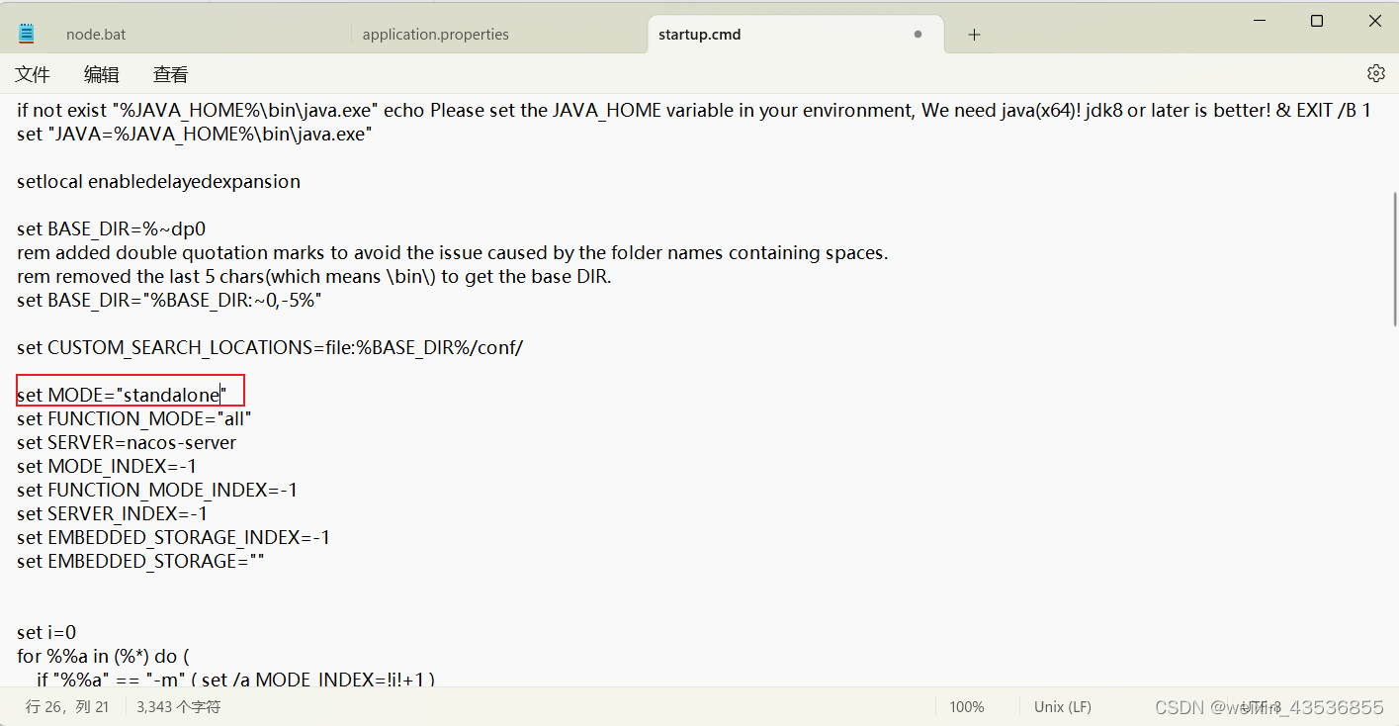Screen dimensions: 1399x726
Task: Open the 查看 menu
Action: point(171,74)
